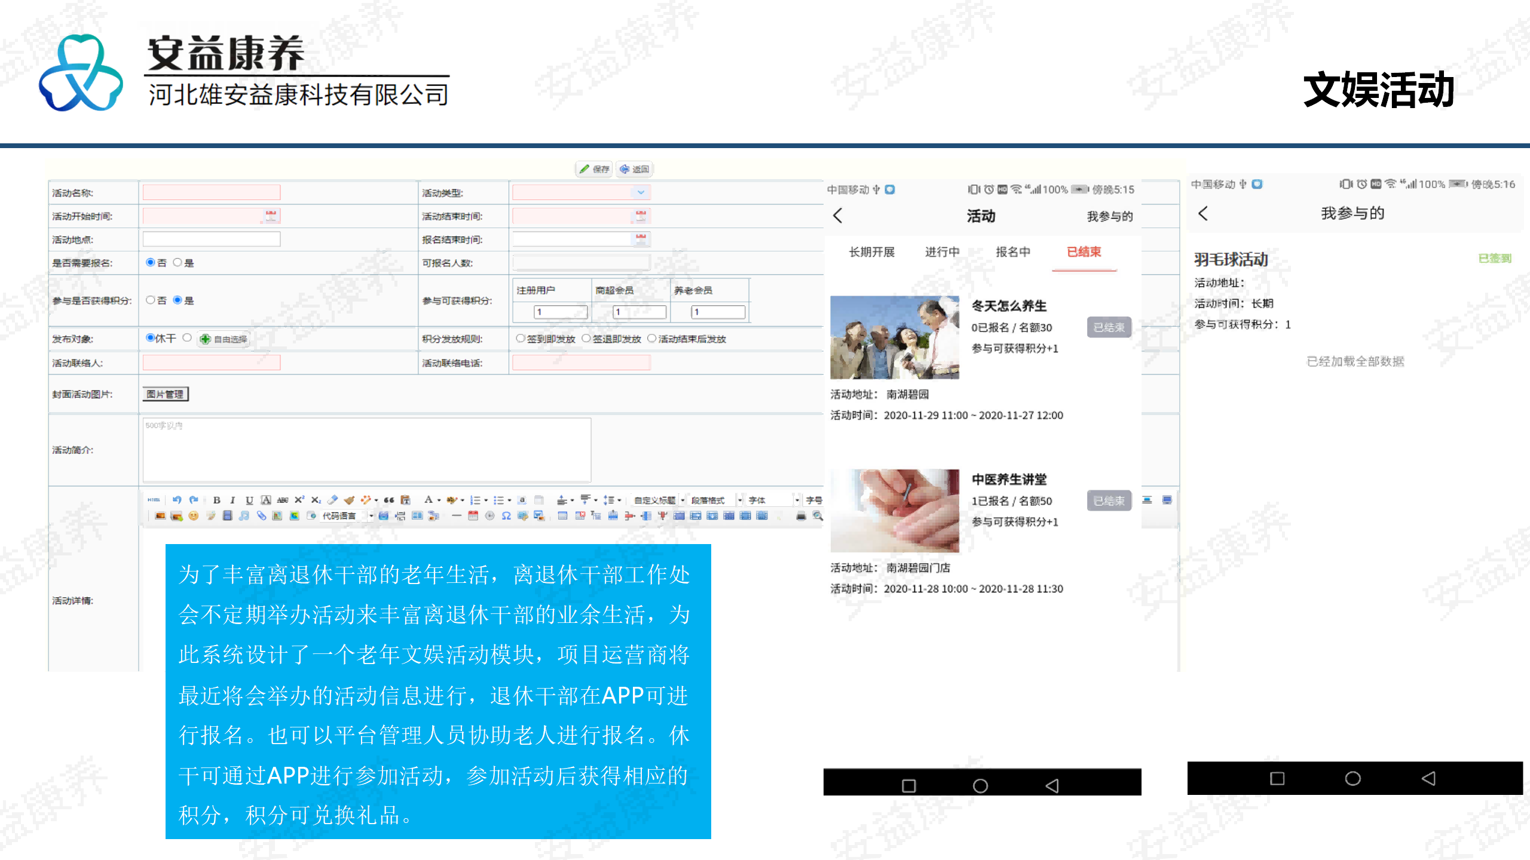Open 字体 font family dropdown
Viewport: 1530px width, 860px height.
click(773, 500)
